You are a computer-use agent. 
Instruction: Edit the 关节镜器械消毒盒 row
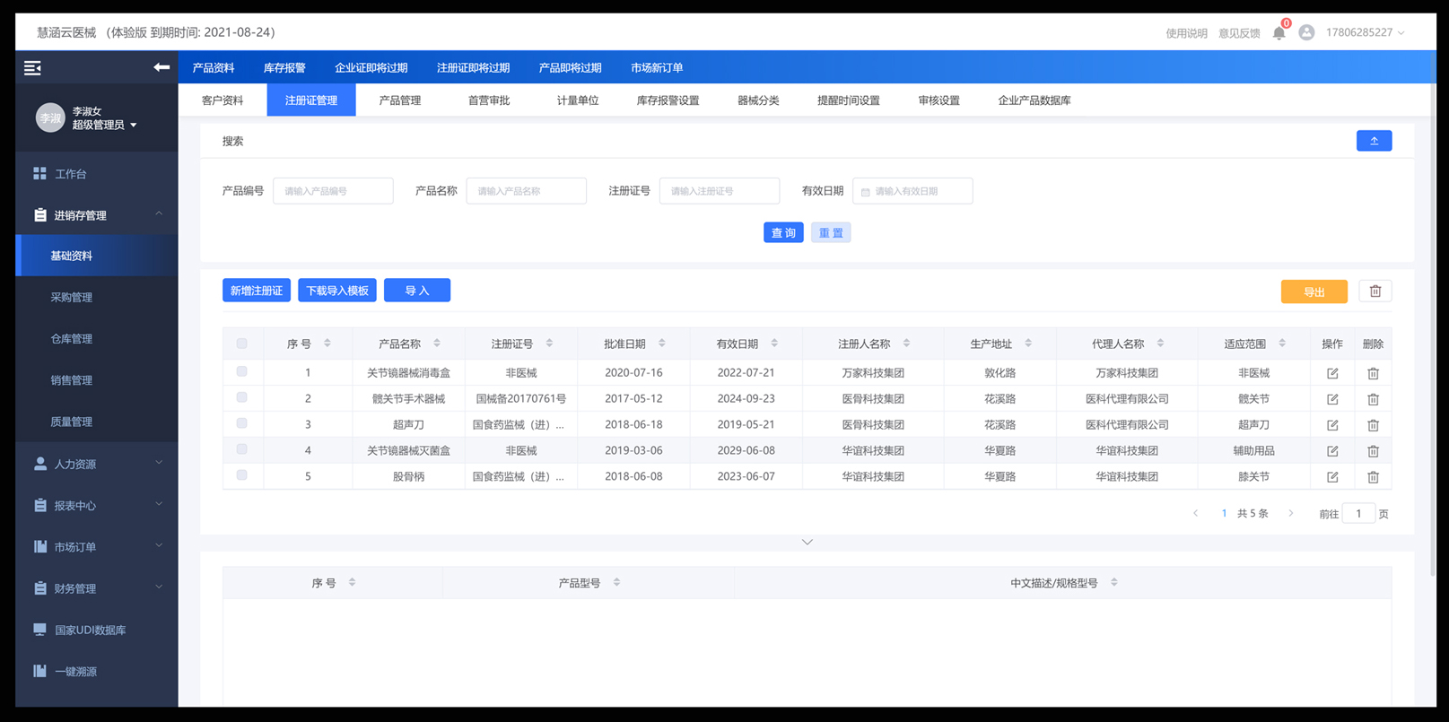(1332, 373)
